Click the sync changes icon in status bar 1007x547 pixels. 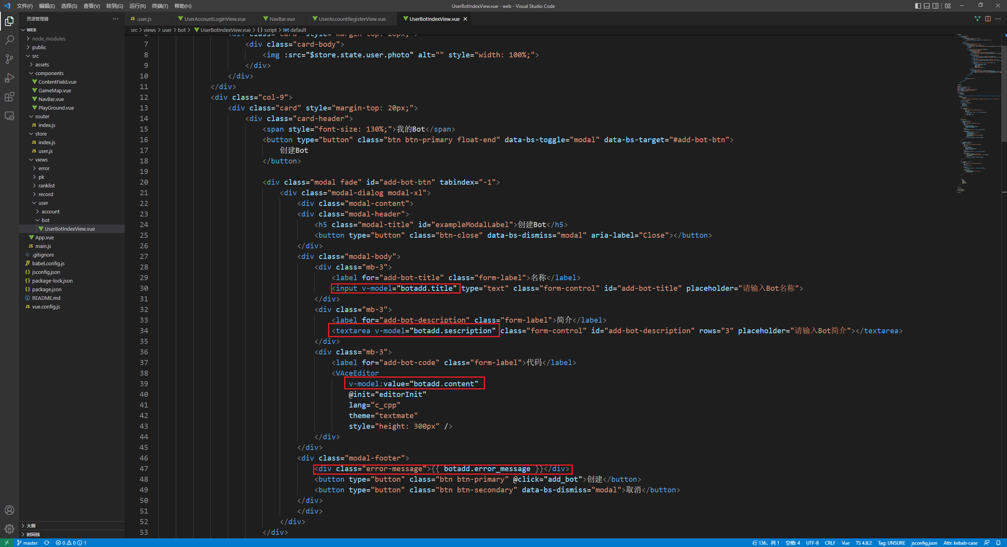46,543
